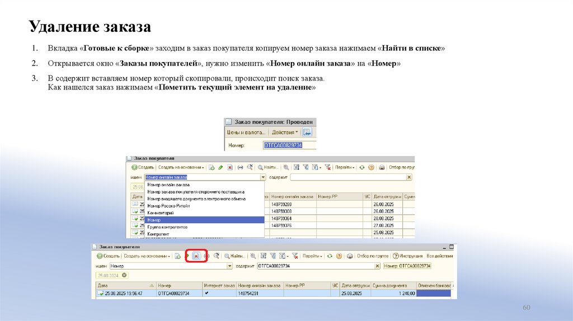Screen dimensions: 573x321
Task: Open 'Создать на основании' menu in middle window
Action: point(181,167)
